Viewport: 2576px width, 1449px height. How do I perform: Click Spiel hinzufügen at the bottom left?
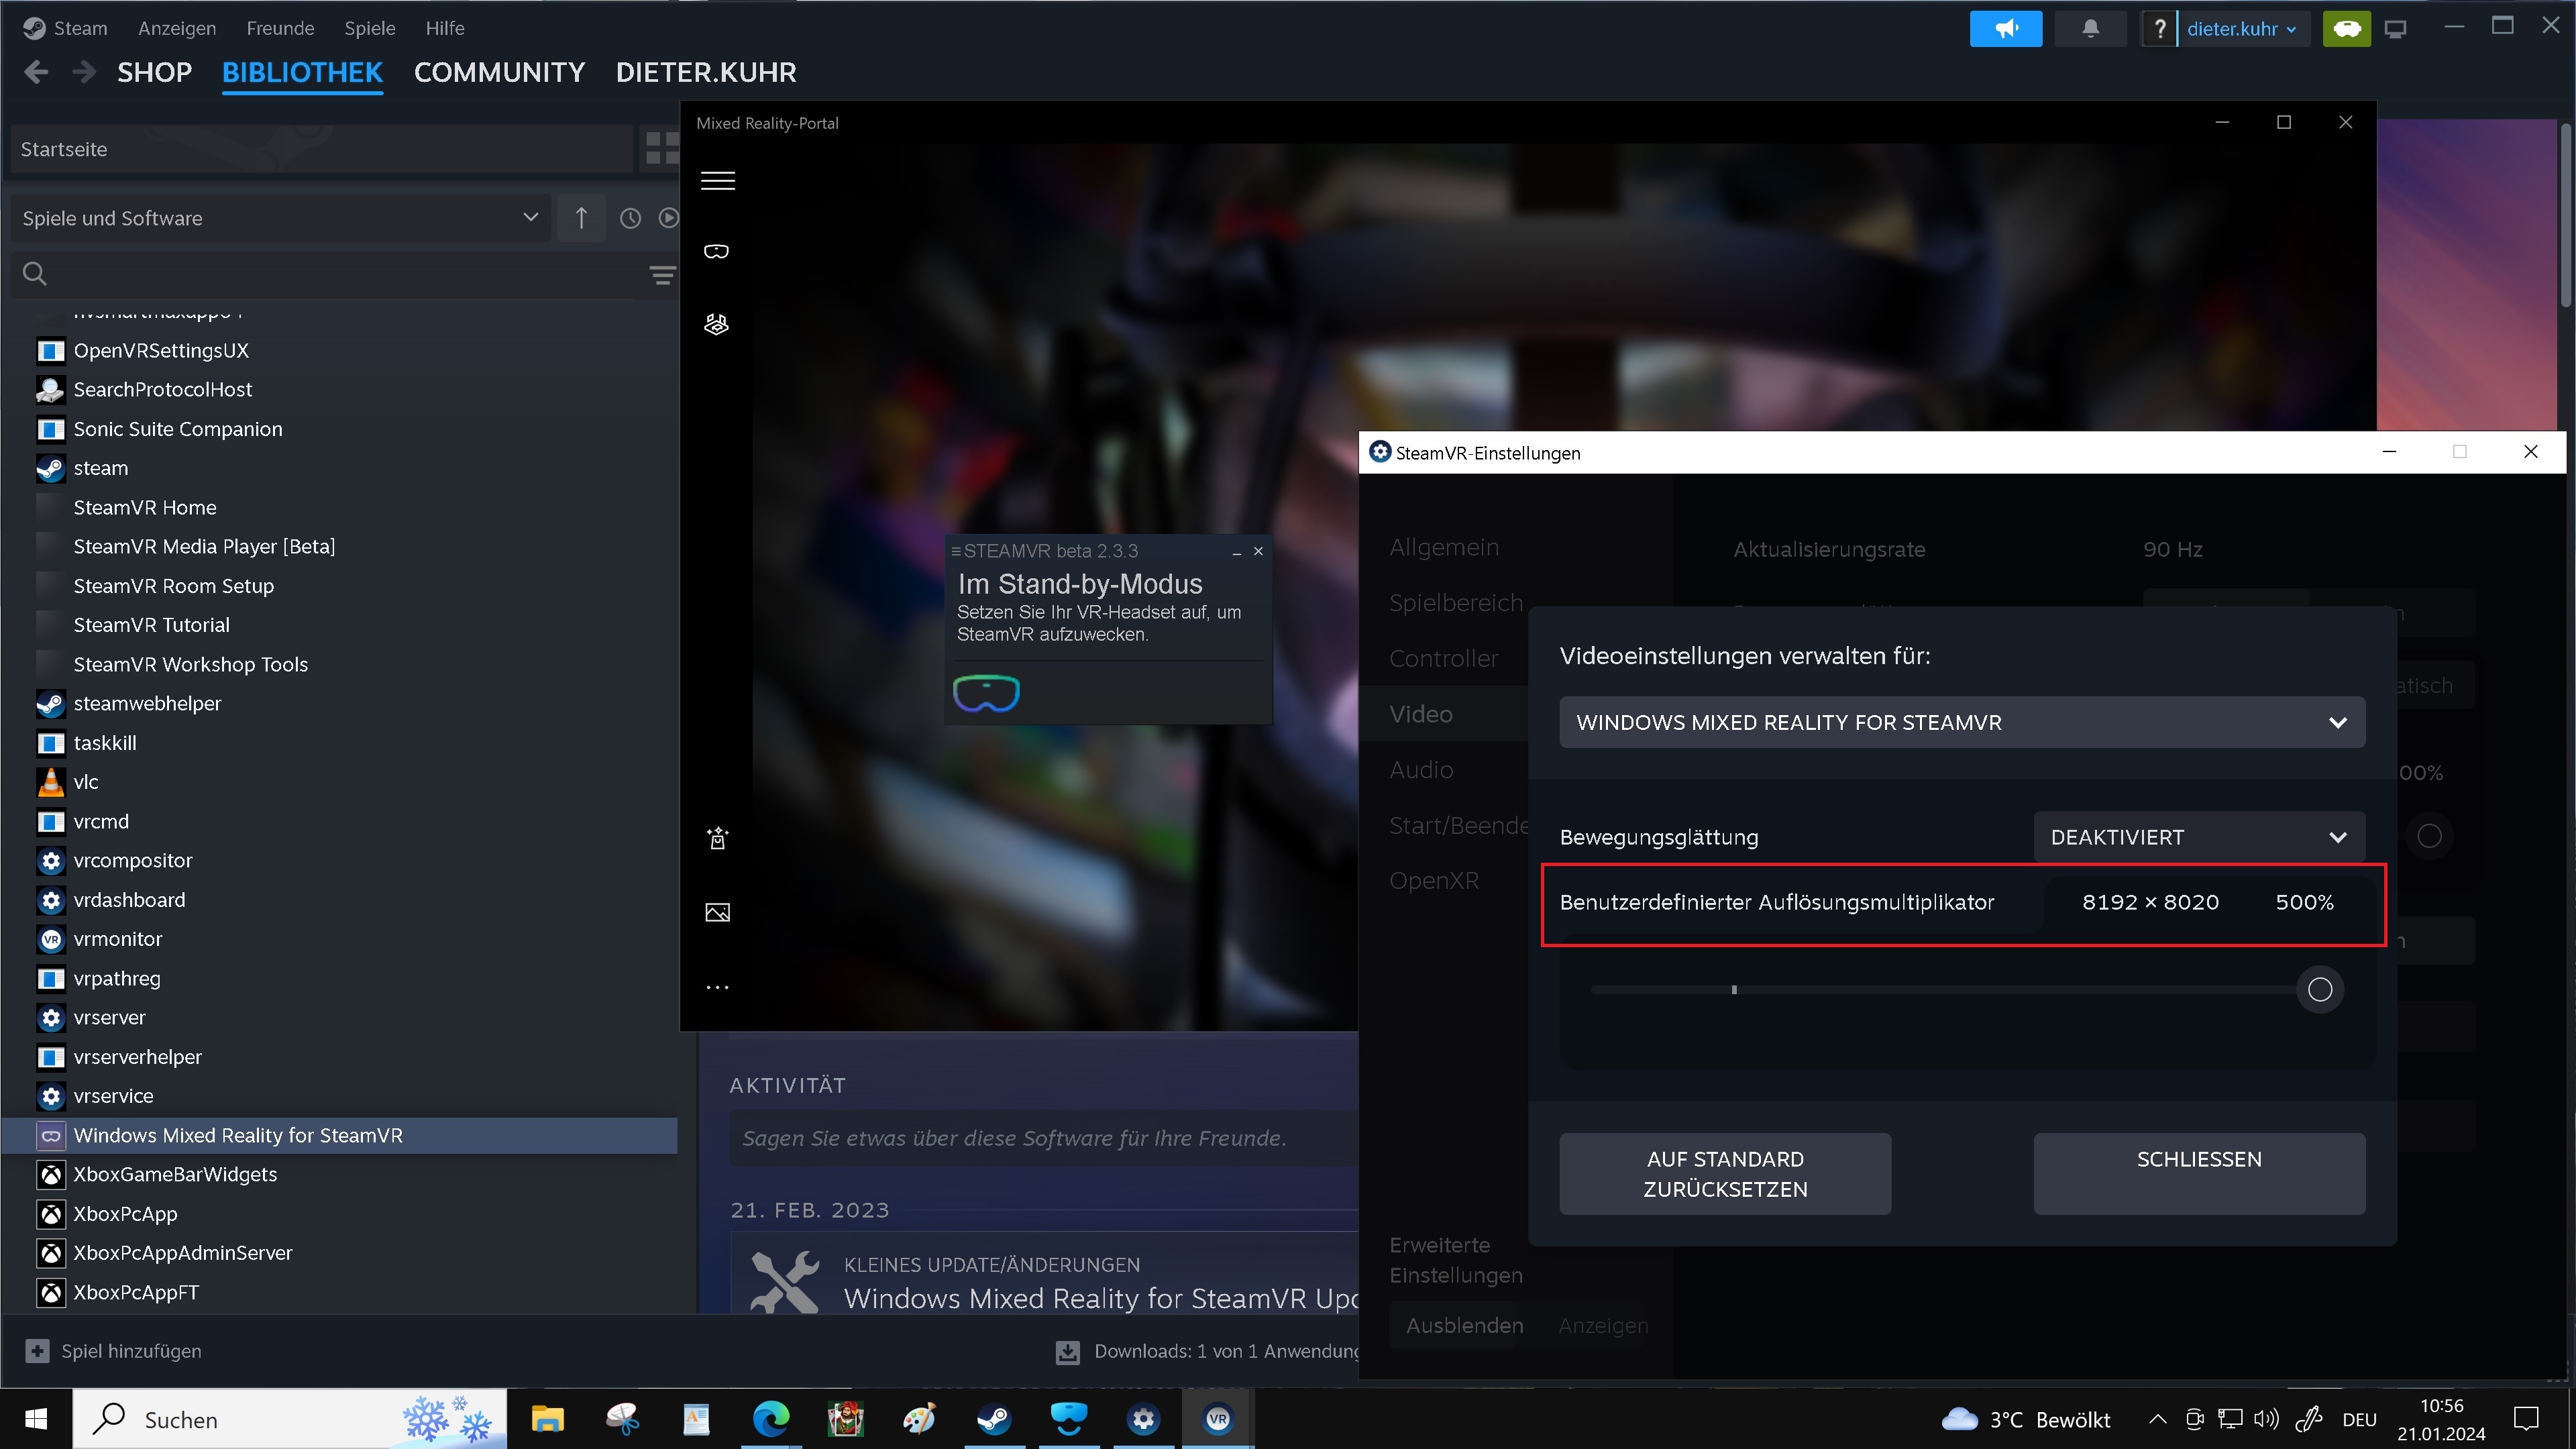114,1351
